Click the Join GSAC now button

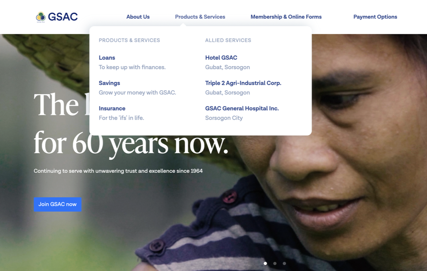pos(58,204)
